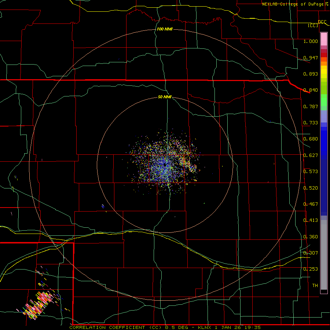Click the 0.413 scale label
This screenshot has height=330, width=330.
311,220
